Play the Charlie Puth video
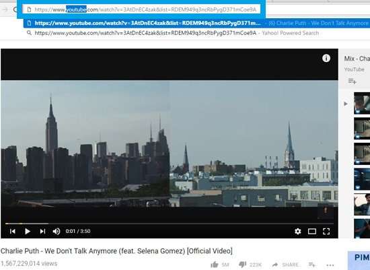Viewport: 370px width, 270px height. (x=28, y=231)
